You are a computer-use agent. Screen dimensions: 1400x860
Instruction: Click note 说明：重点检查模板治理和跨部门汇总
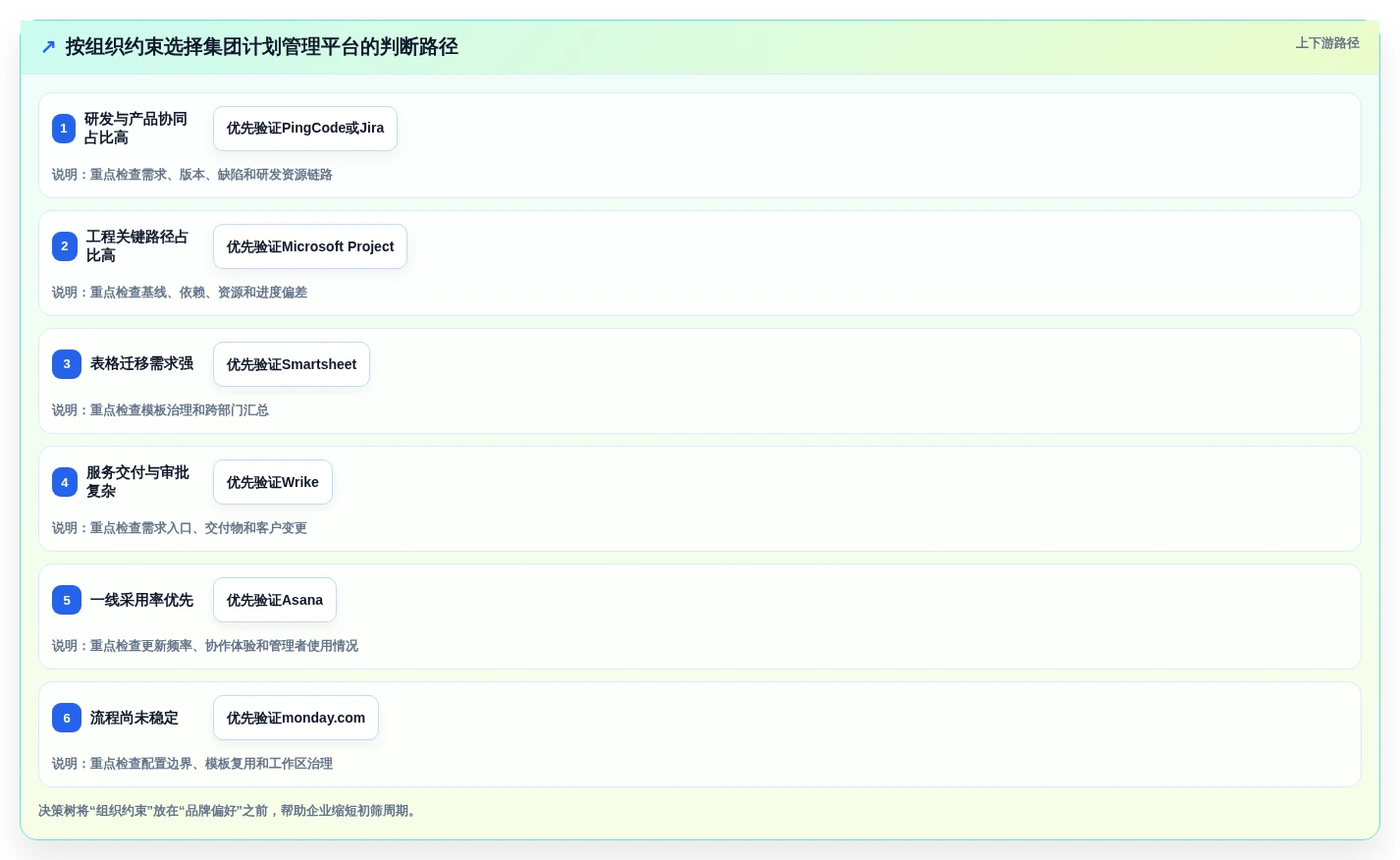tap(160, 410)
